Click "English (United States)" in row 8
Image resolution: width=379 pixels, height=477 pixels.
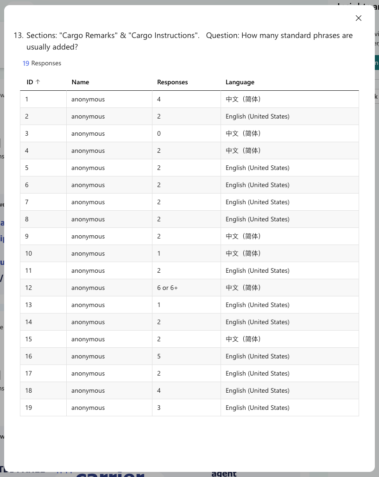(258, 220)
